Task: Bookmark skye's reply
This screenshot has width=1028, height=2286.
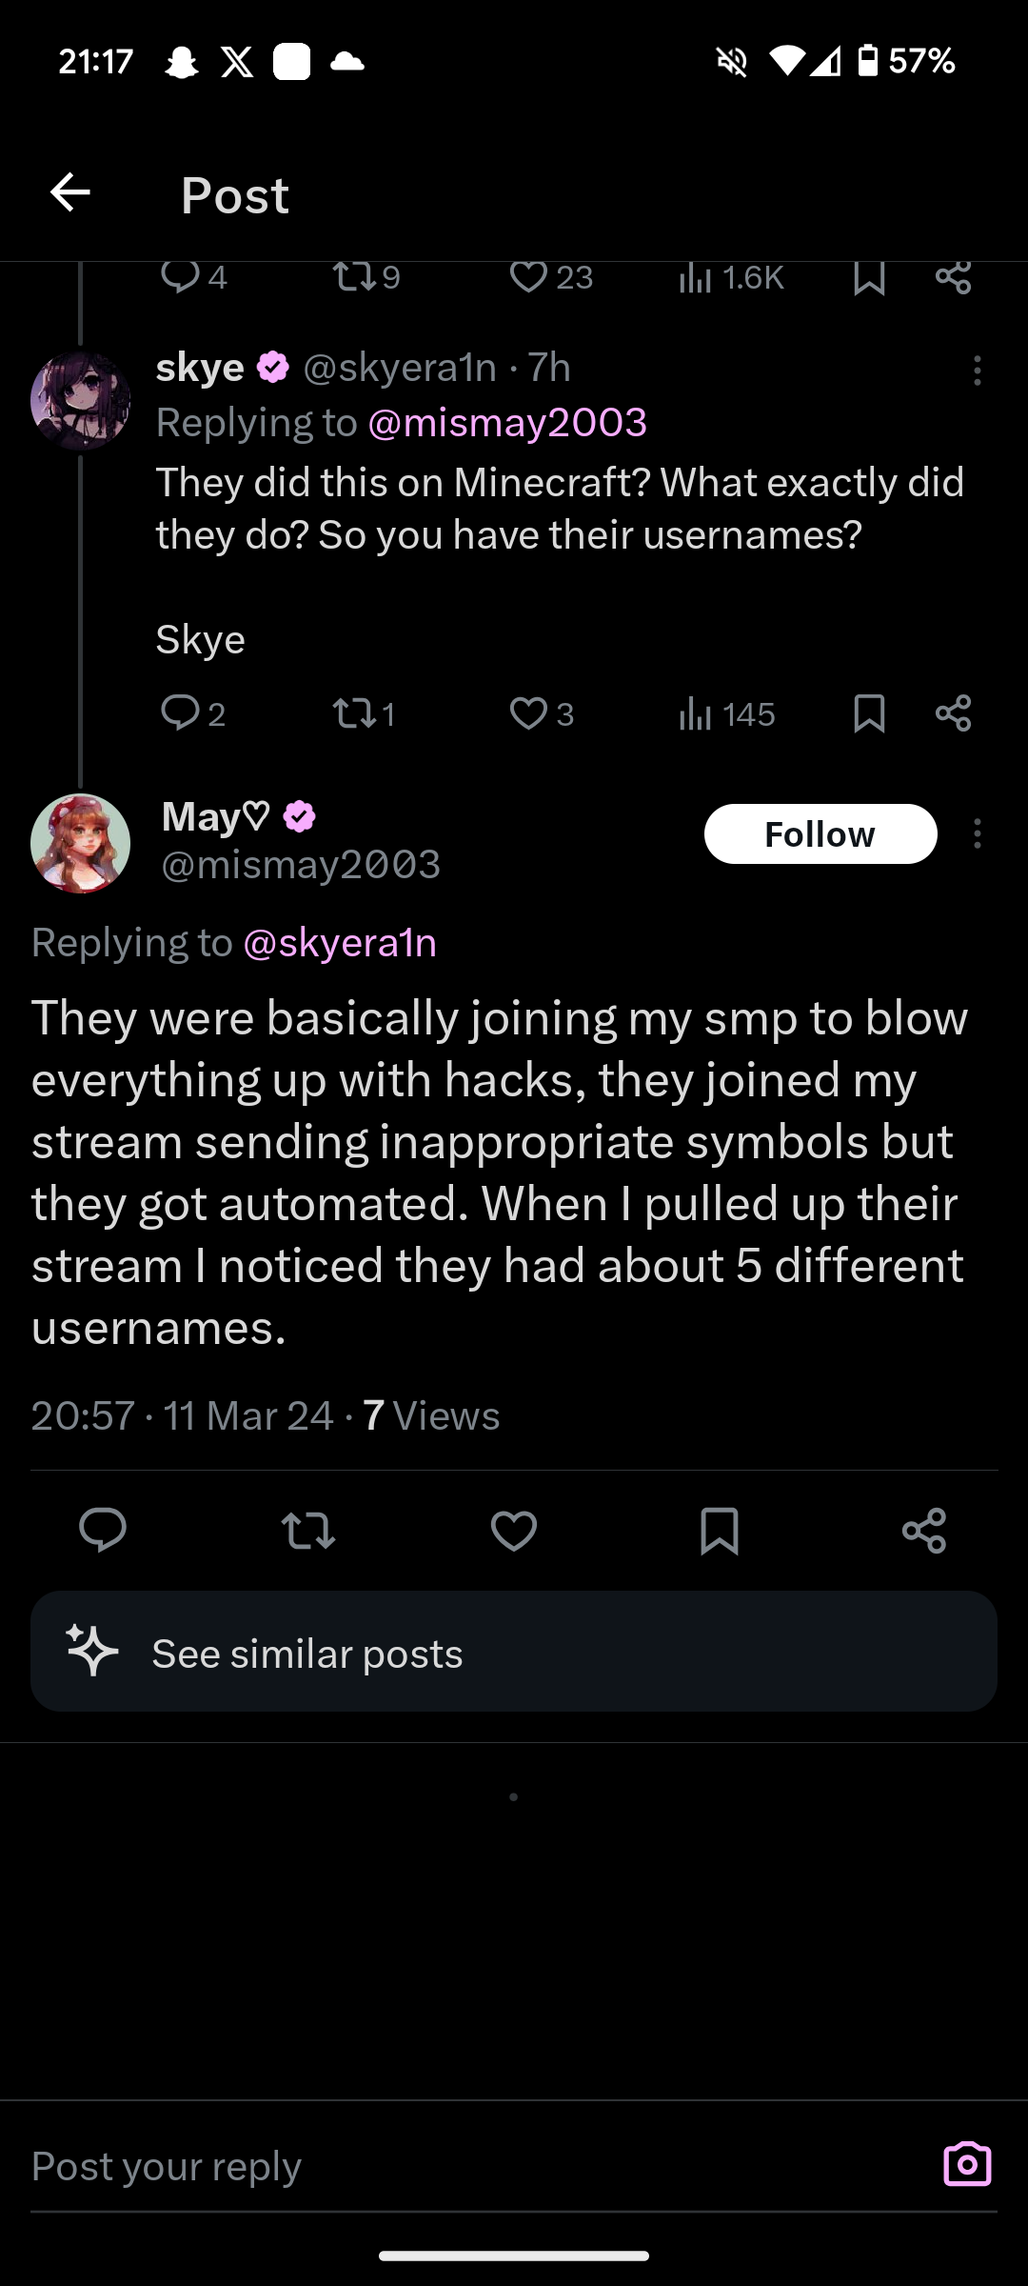Action: point(869,713)
